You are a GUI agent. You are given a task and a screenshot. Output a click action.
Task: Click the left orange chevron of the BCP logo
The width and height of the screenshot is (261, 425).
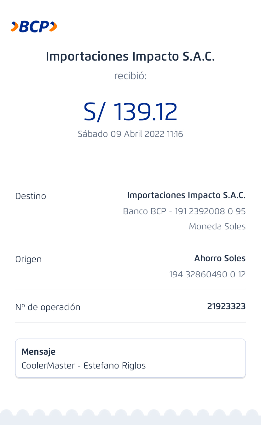tap(14, 27)
